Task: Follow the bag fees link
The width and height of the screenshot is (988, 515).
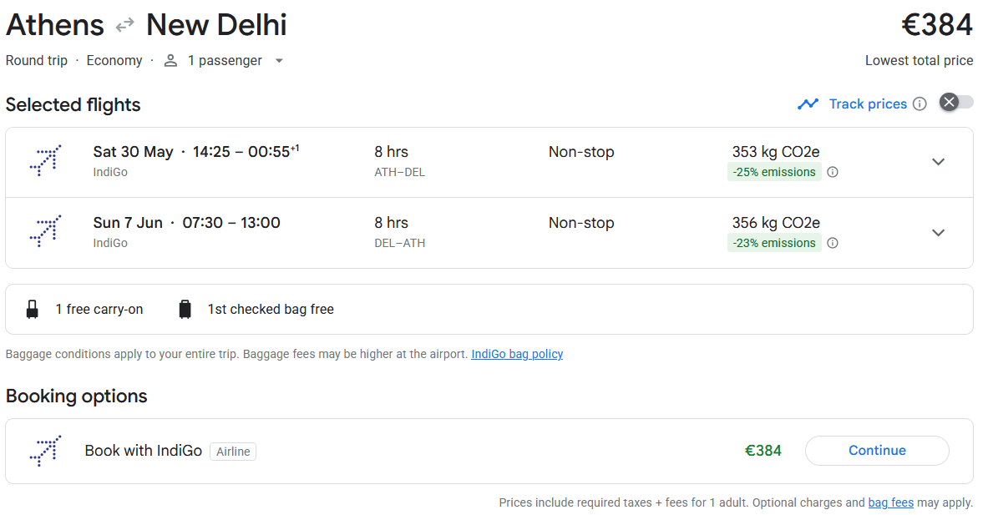Action: (890, 502)
